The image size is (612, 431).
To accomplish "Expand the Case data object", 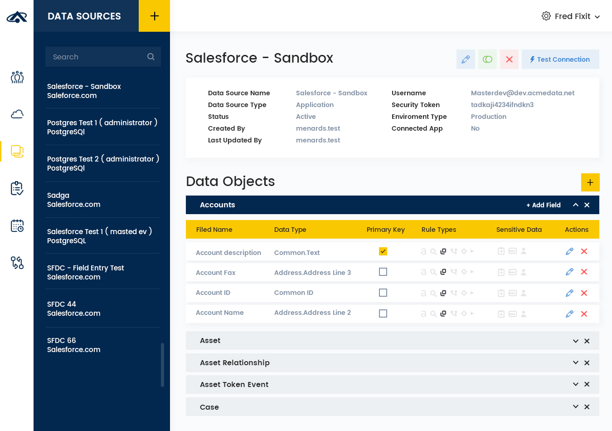I will pyautogui.click(x=576, y=407).
